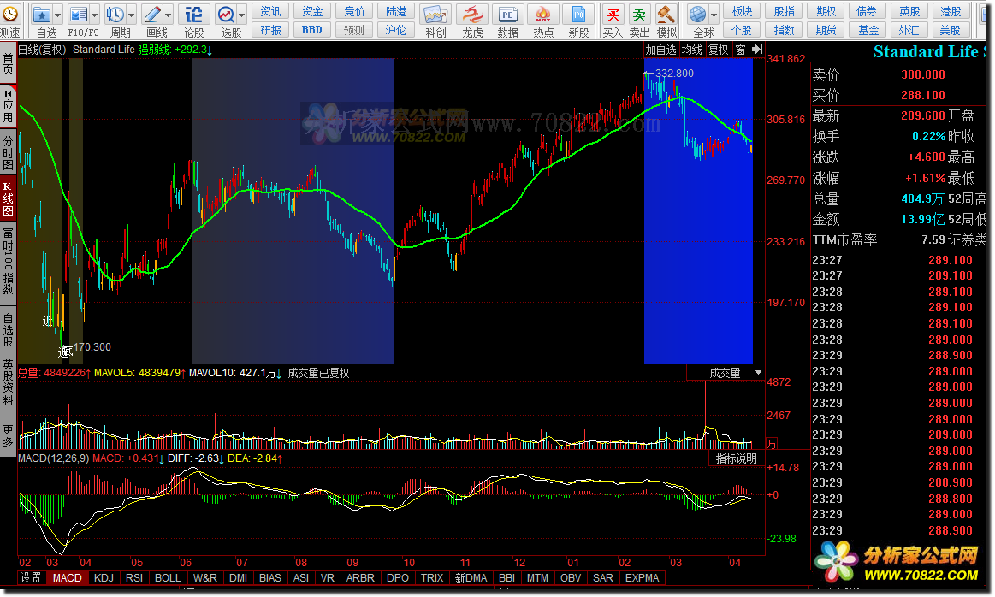Click the 选股 stock screener icon
Viewport: 995px width, 597px height.
226,14
